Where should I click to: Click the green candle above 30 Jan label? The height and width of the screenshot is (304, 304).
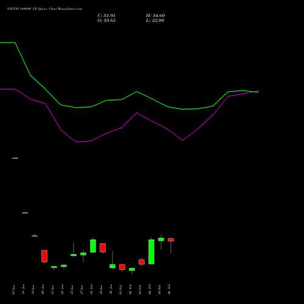tap(112, 266)
